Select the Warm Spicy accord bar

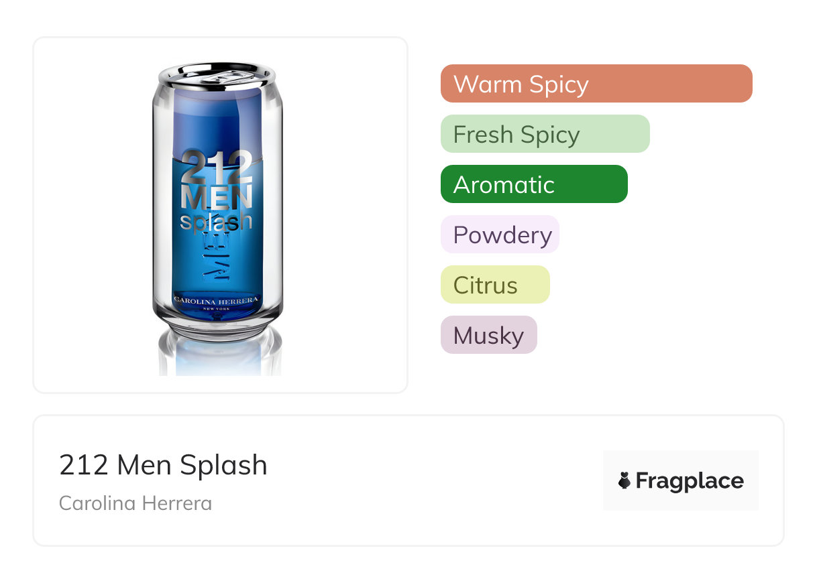click(596, 84)
